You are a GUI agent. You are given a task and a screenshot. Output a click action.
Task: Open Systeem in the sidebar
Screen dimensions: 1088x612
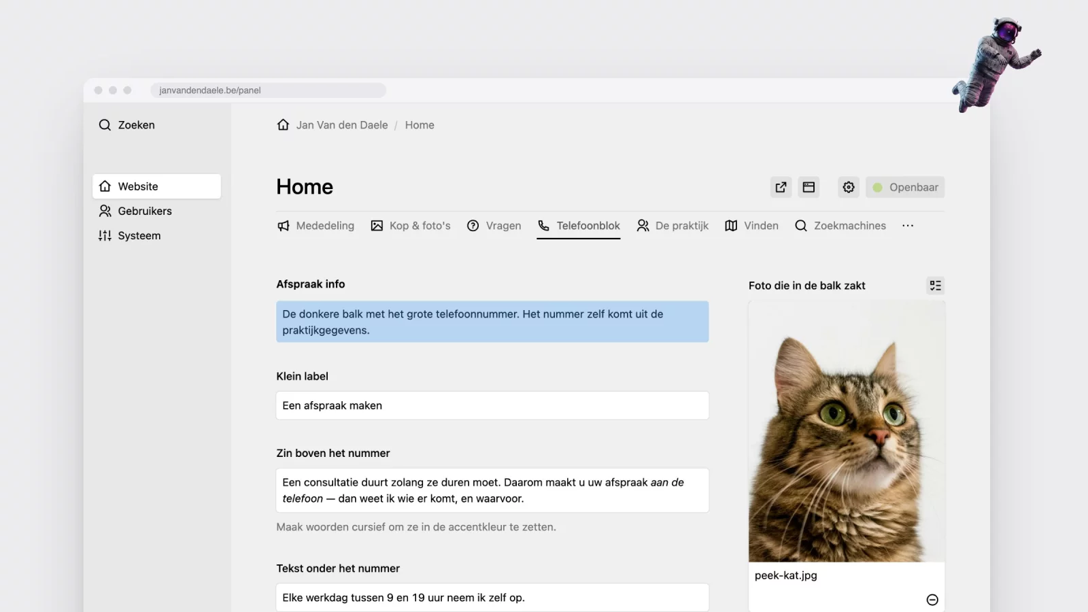pos(156,235)
